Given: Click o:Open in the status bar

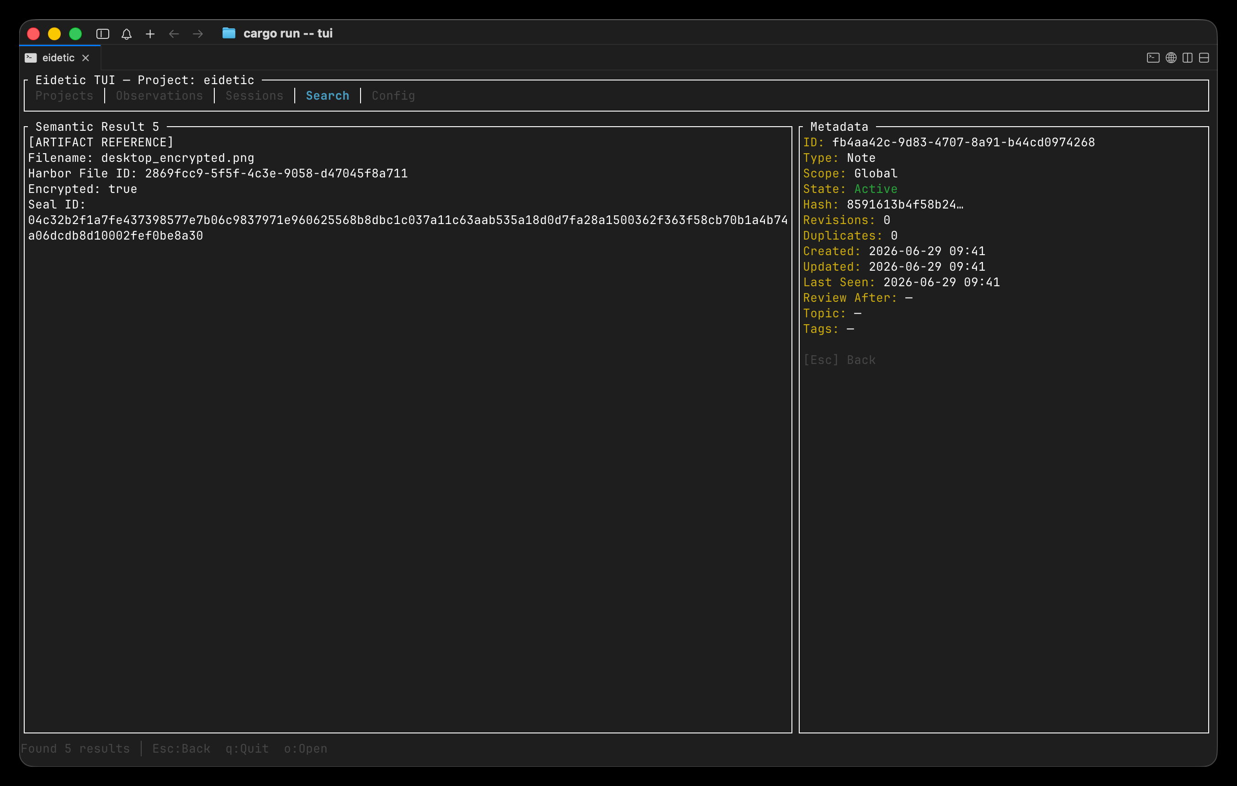Looking at the screenshot, I should (306, 749).
